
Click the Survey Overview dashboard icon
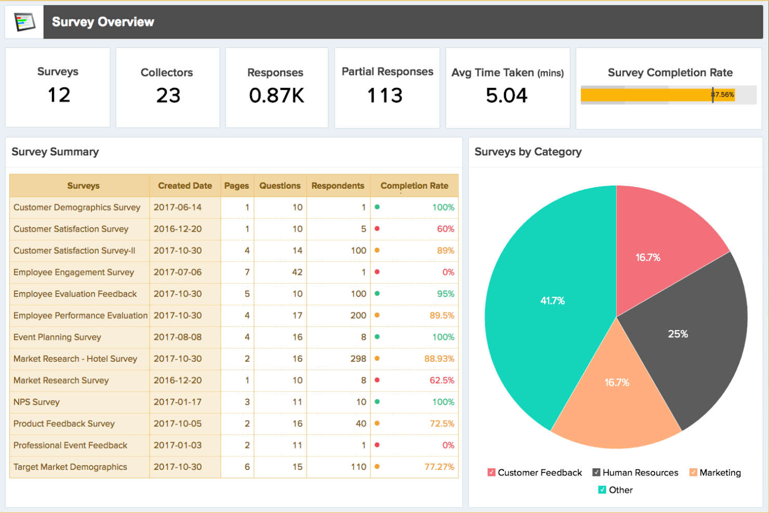23,21
